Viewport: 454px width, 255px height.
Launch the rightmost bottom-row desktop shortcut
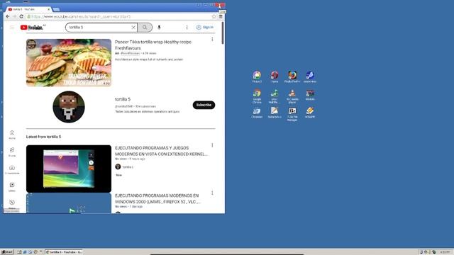(310, 113)
